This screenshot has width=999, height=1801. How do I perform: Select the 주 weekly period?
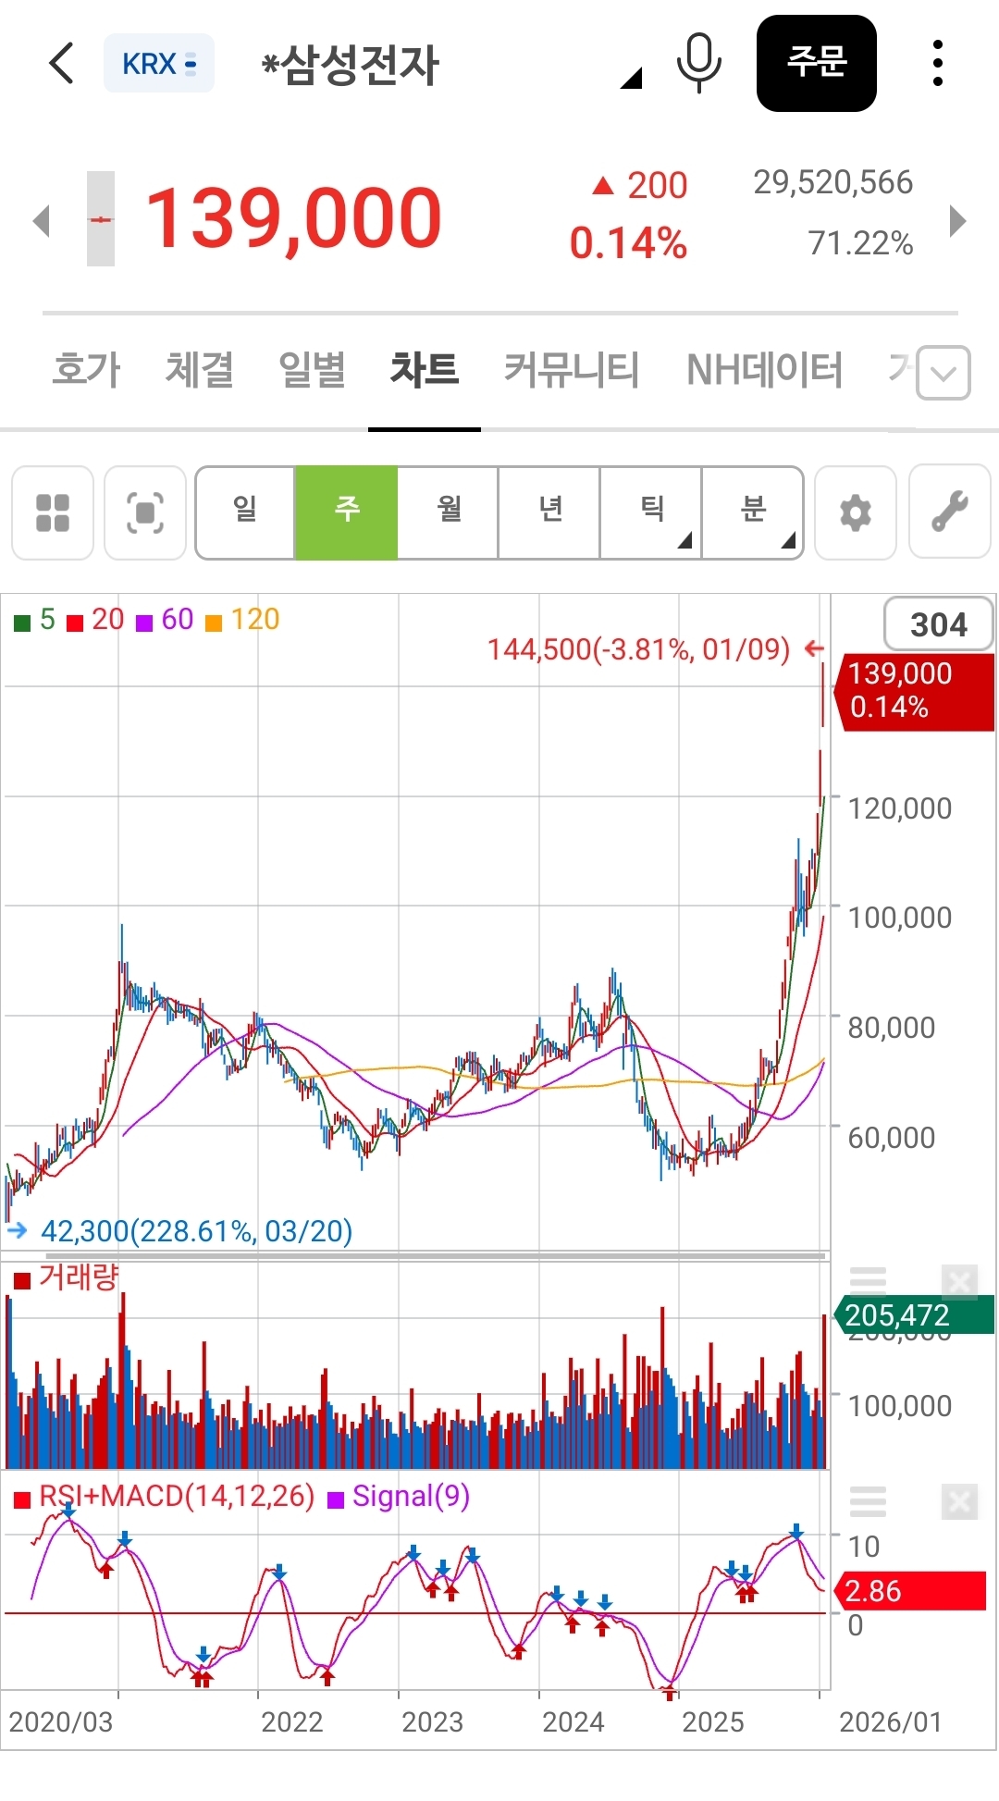point(346,512)
